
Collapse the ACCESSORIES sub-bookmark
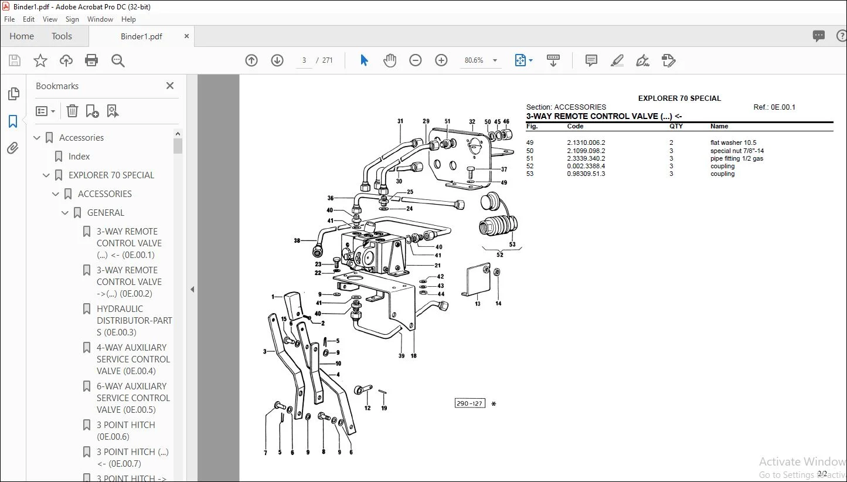point(56,194)
